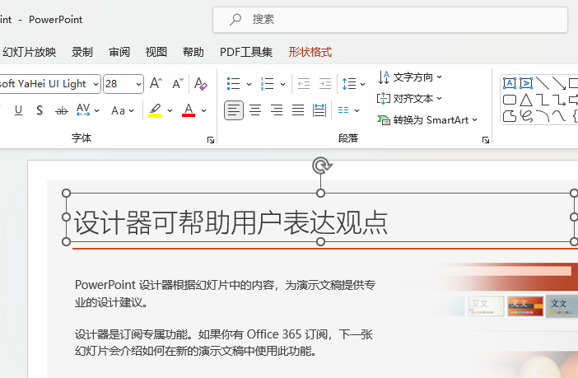The width and height of the screenshot is (578, 378).
Task: Expand the highlight color picker arrow
Action: point(170,110)
